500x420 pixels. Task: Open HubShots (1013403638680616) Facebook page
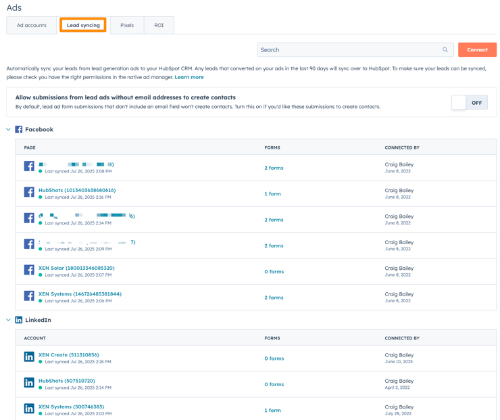pos(77,190)
